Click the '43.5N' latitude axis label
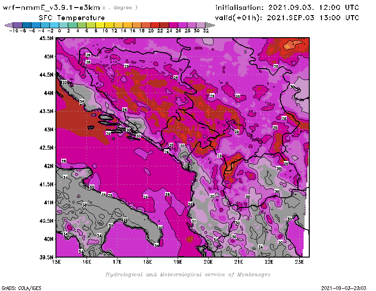Viewport: 376px width, 291px height. pyautogui.click(x=46, y=111)
